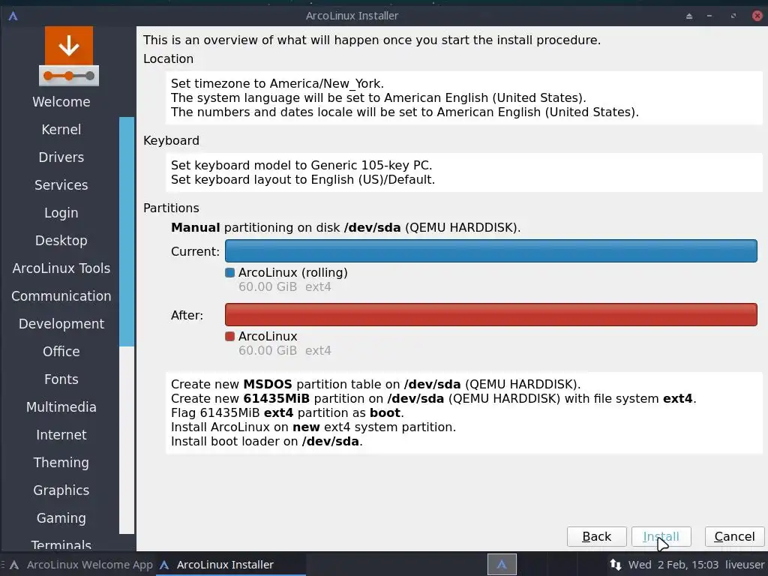Screen dimensions: 768x576
Task: Click 'Flag 61435MiB ext4 partition as boot' line
Action: coord(287,413)
